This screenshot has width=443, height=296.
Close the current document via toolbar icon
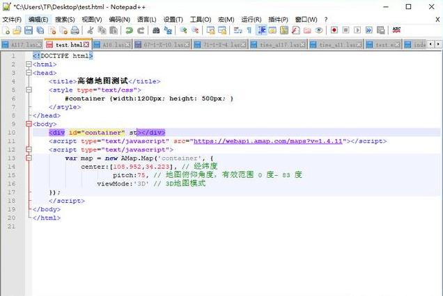click(x=52, y=30)
